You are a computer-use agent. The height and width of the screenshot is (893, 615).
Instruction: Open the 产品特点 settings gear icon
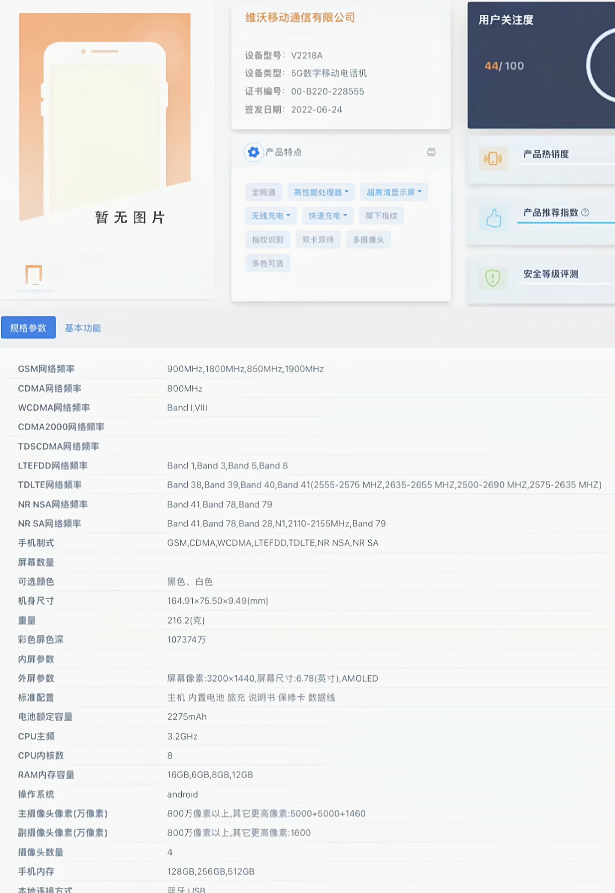(253, 152)
